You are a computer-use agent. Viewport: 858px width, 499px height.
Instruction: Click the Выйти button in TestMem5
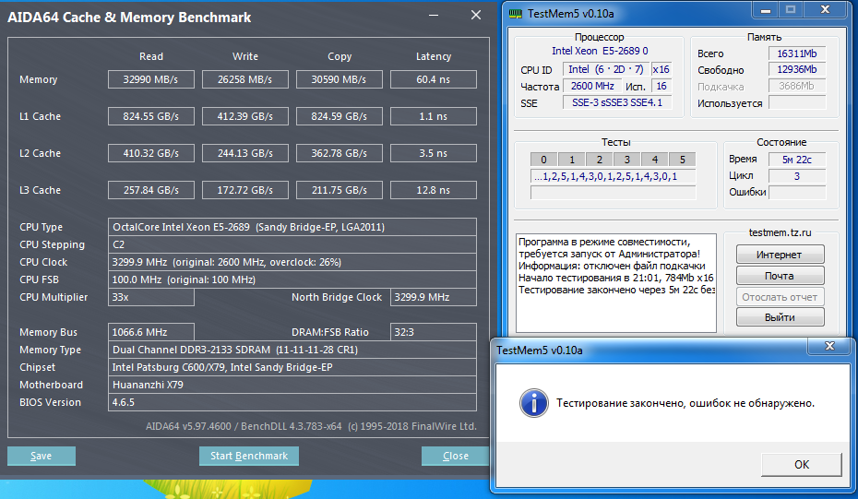[780, 317]
